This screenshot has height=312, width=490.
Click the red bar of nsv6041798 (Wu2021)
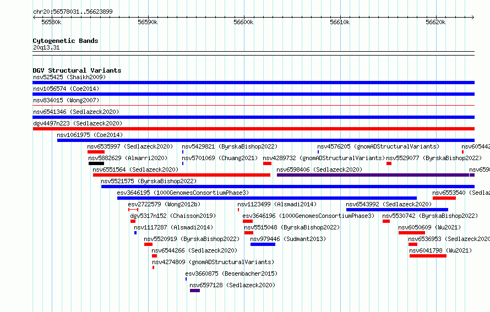click(x=428, y=256)
